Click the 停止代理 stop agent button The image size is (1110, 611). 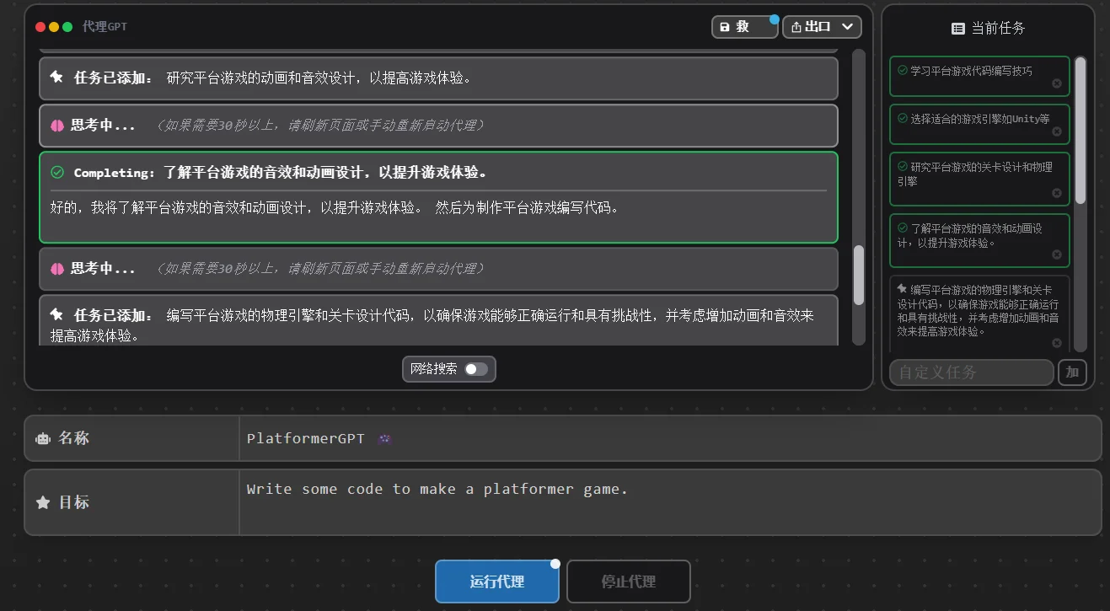point(629,582)
